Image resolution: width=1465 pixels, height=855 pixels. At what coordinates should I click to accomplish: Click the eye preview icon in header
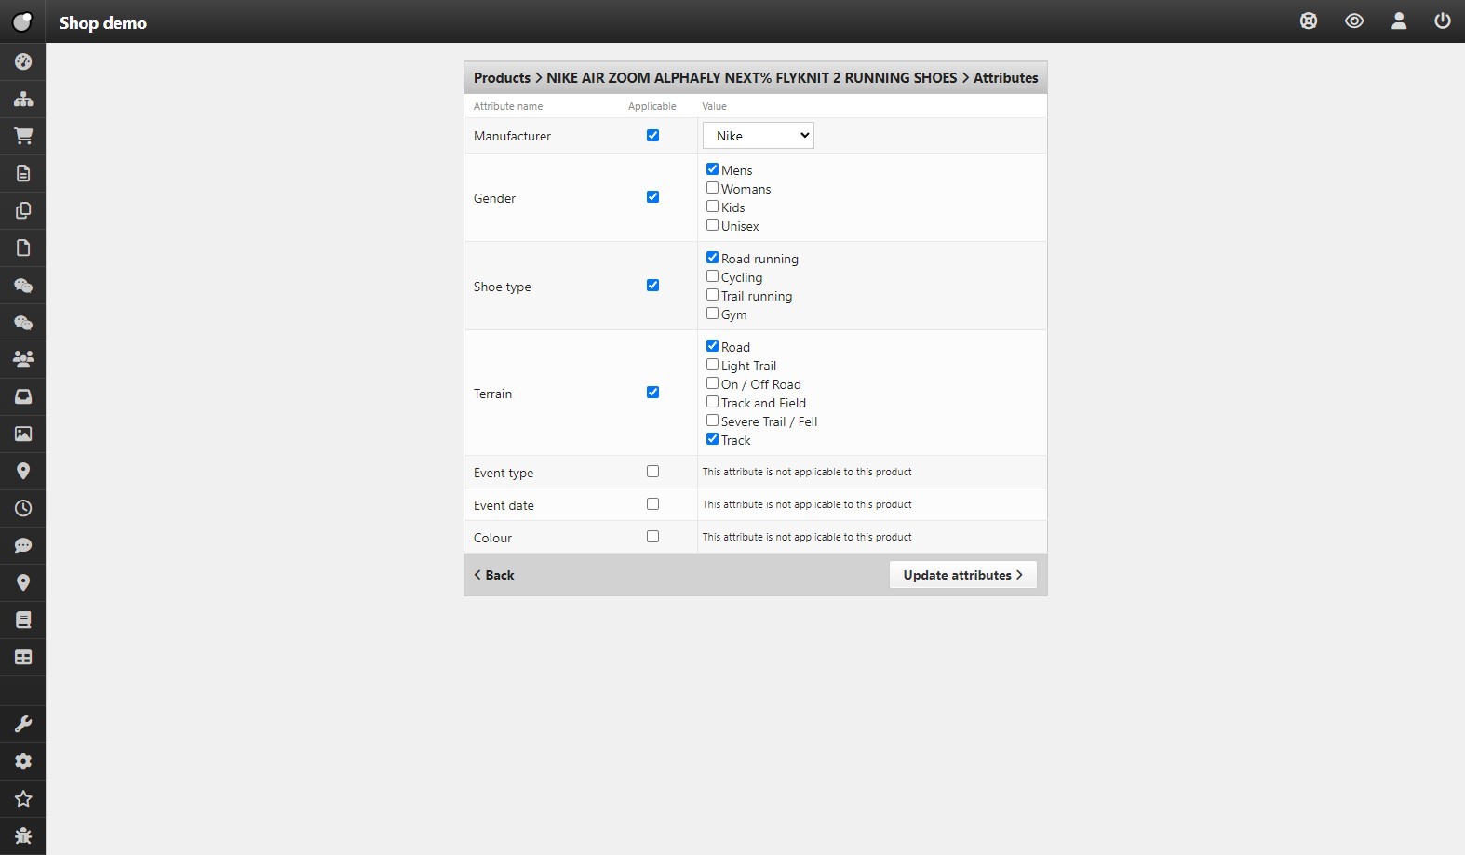1353,21
